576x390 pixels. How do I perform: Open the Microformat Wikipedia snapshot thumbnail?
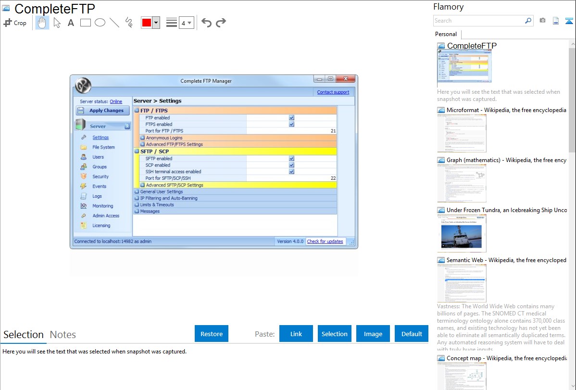(x=462, y=133)
